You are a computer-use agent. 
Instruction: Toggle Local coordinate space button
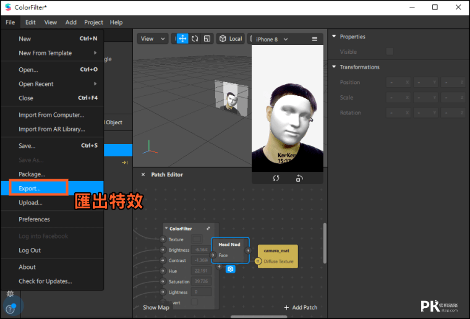231,39
